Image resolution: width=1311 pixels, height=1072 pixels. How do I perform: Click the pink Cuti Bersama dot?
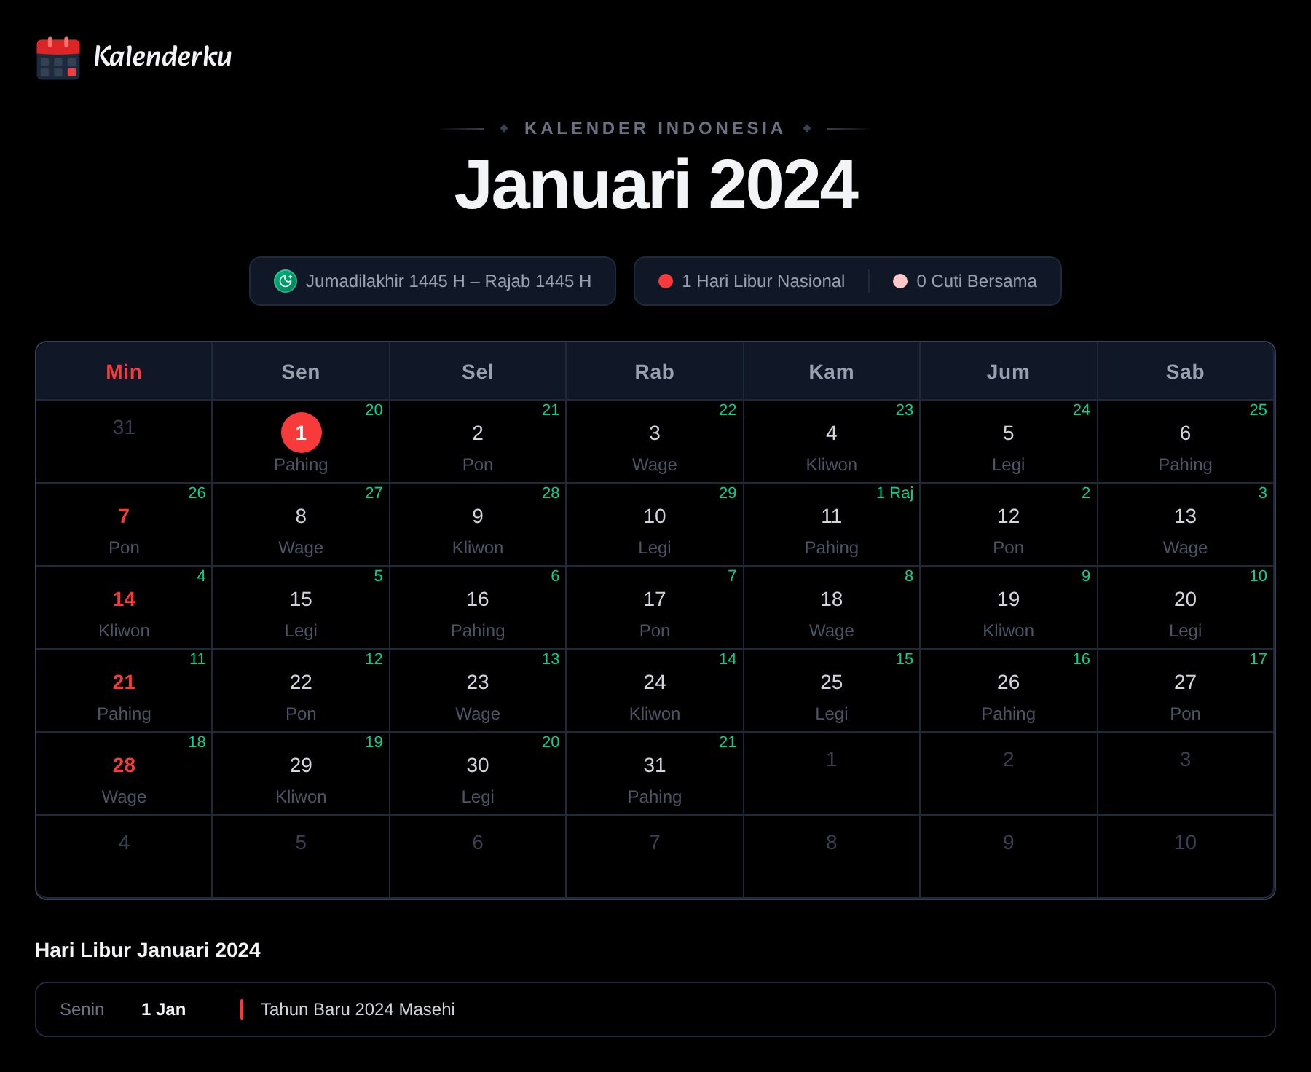coord(900,281)
